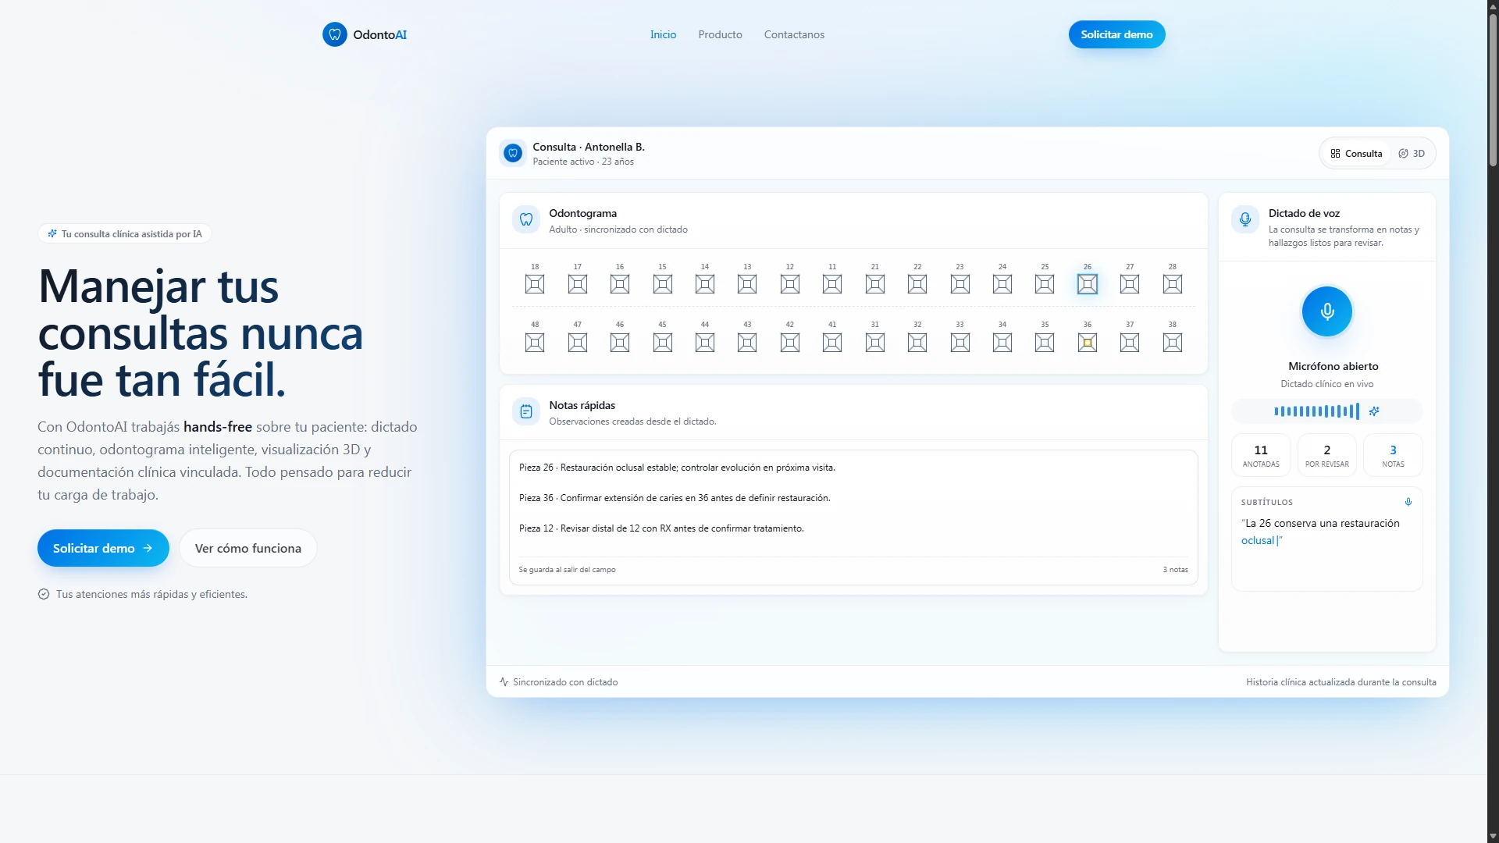This screenshot has width=1499, height=843.
Task: Click the audio waveform level bar
Action: 1317,411
